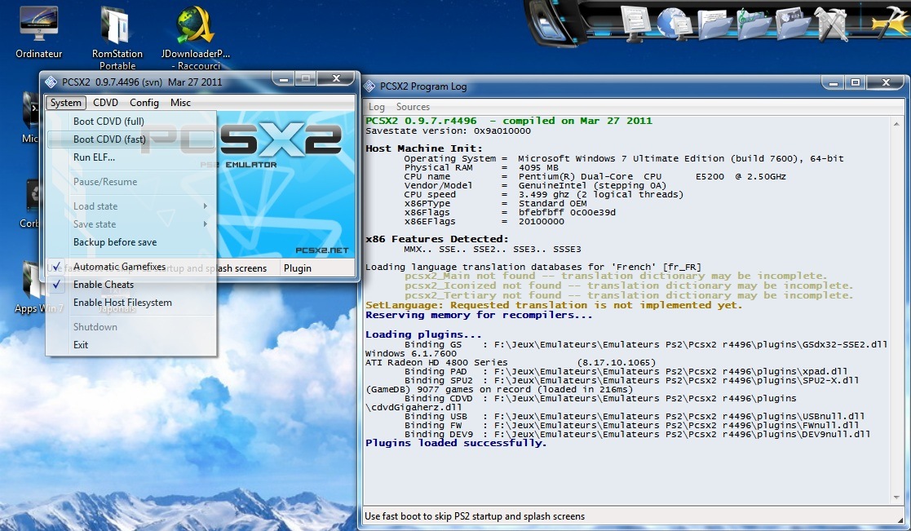Open the CDVD menu
The image size is (911, 531).
click(105, 103)
